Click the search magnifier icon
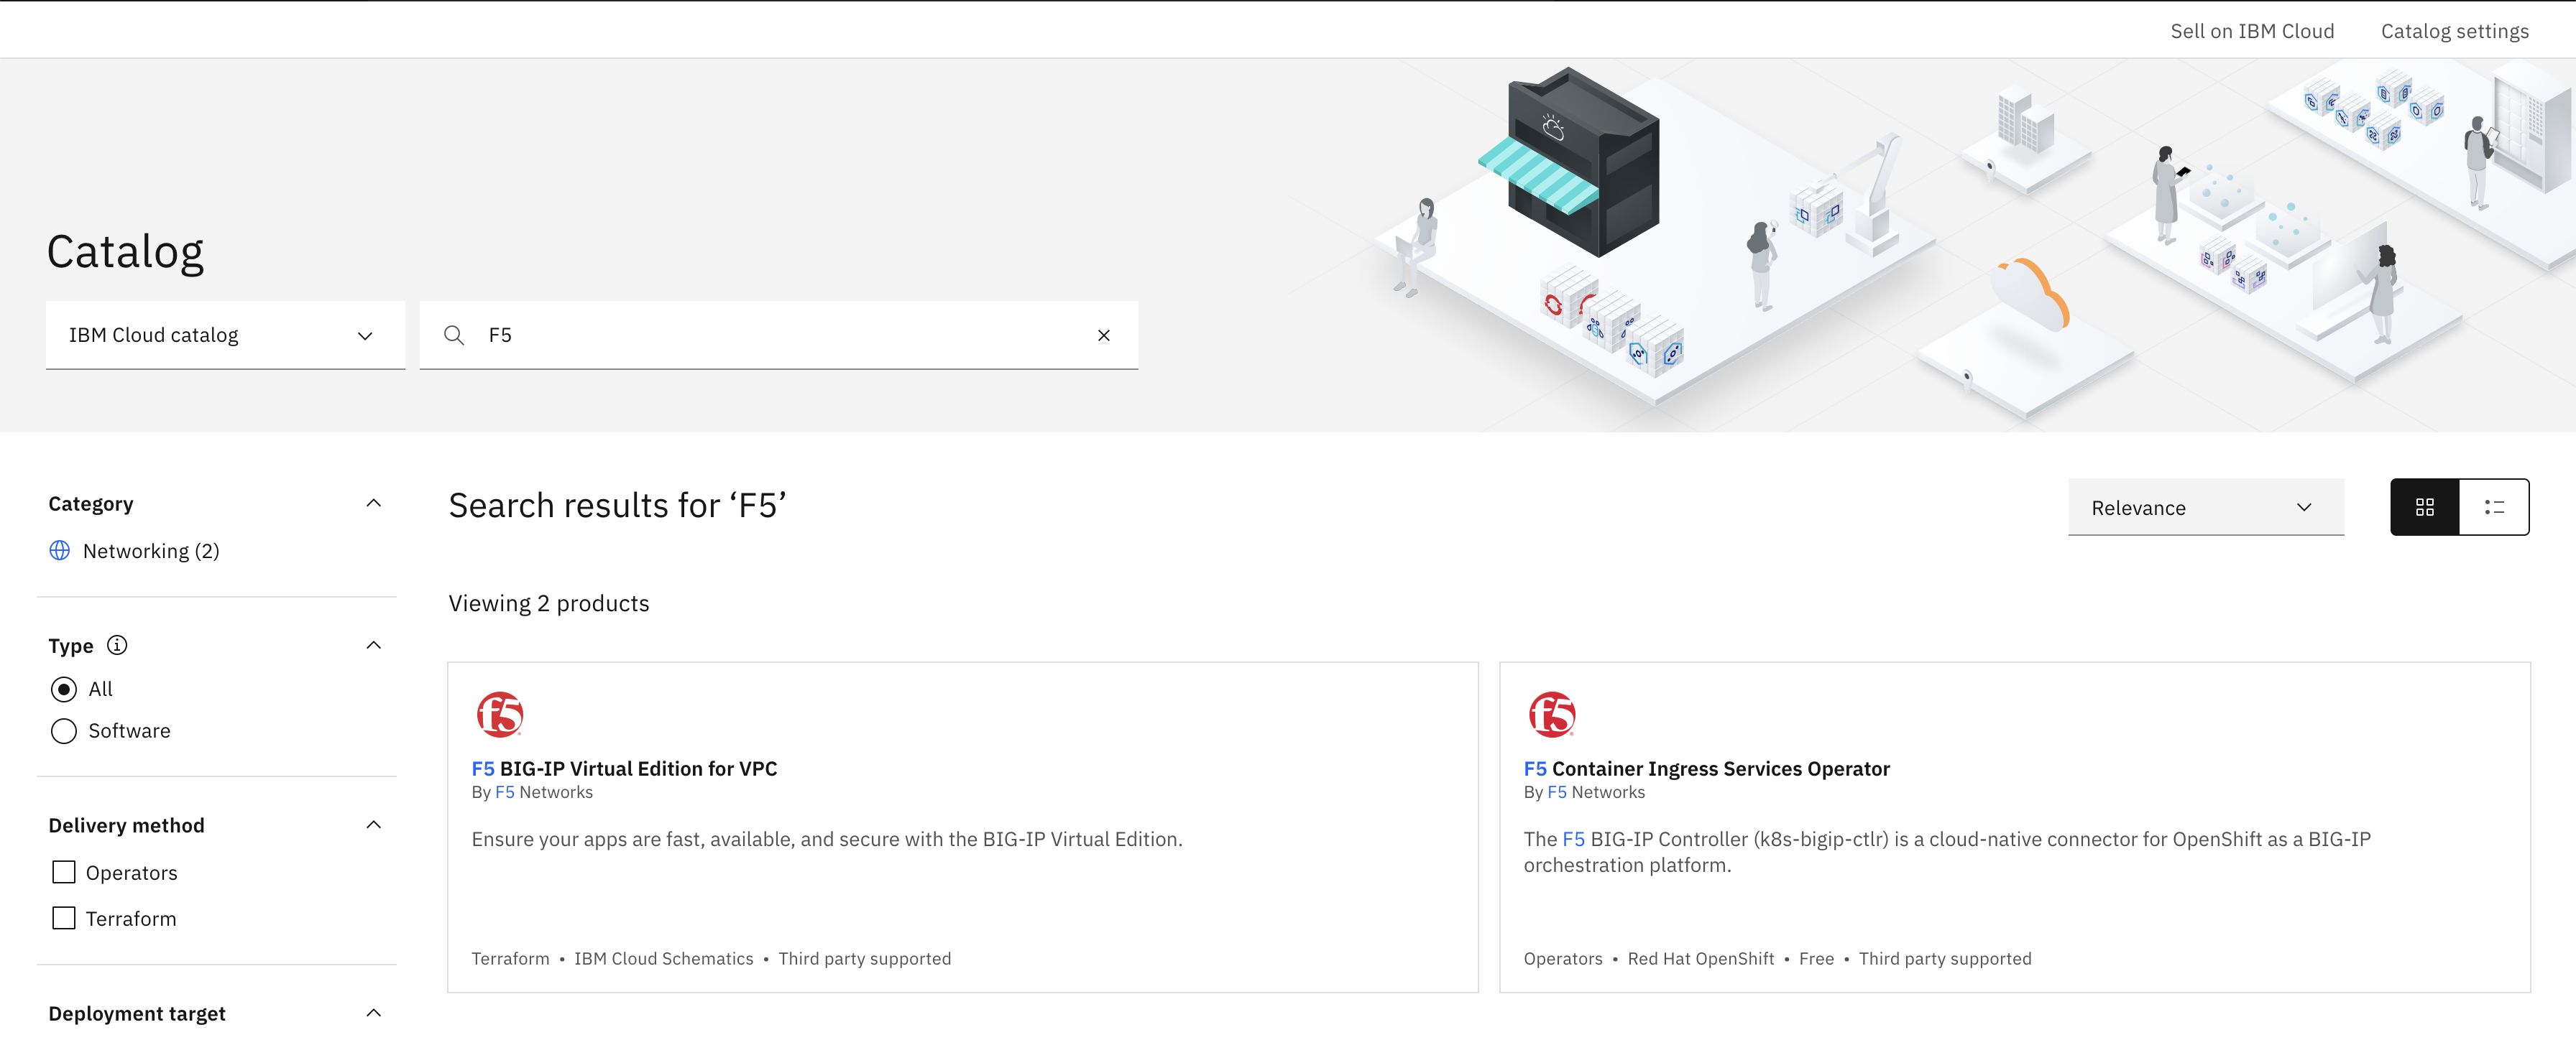 click(454, 335)
